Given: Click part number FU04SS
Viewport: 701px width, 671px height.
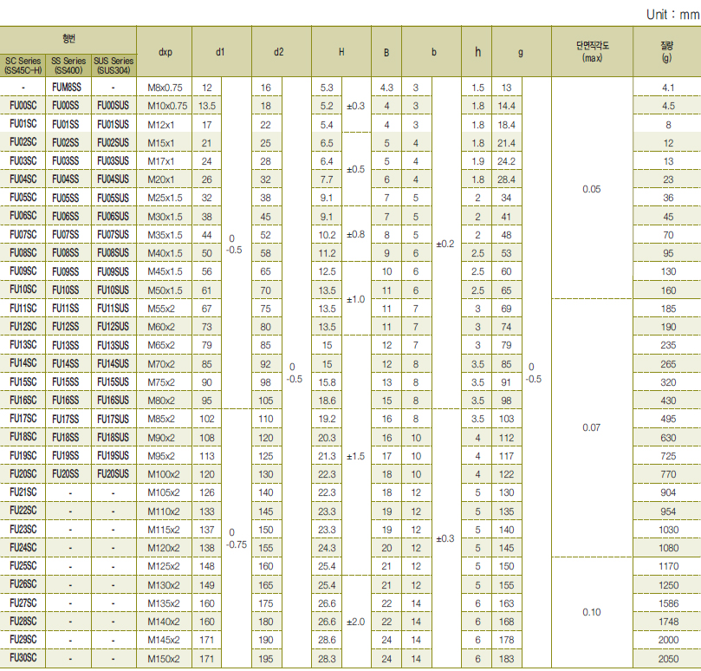Looking at the screenshot, I should click(x=66, y=179).
